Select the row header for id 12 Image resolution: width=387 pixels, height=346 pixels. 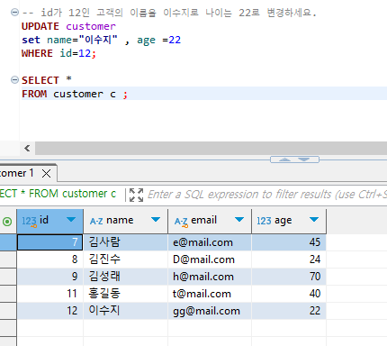click(8, 311)
